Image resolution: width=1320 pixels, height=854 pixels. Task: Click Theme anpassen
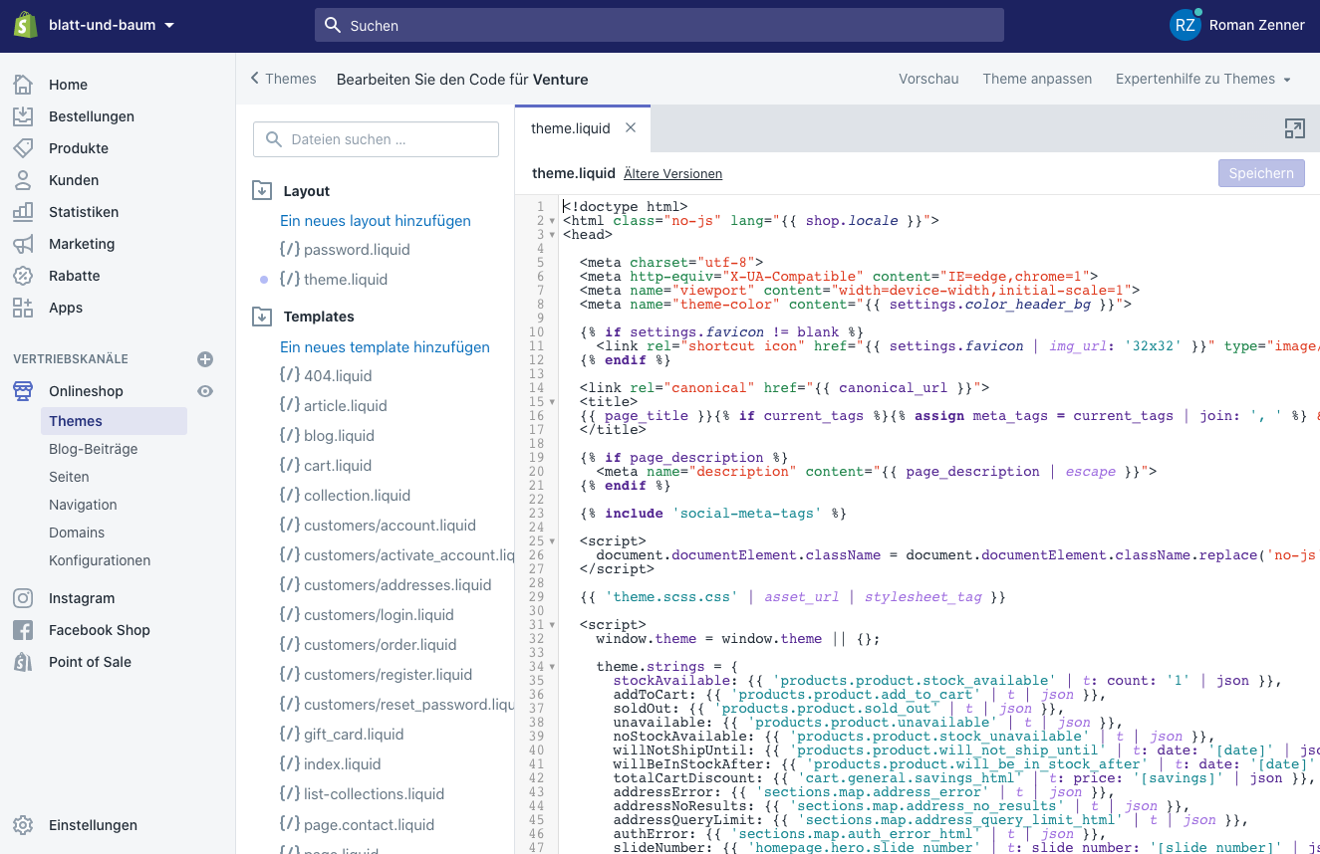point(1037,79)
